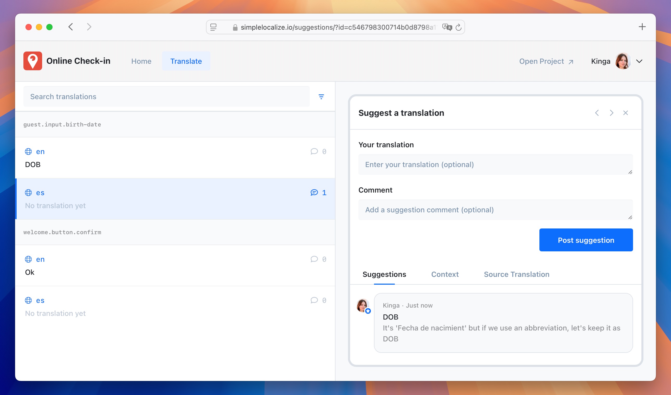Click globe icon in last es row

coord(28,301)
